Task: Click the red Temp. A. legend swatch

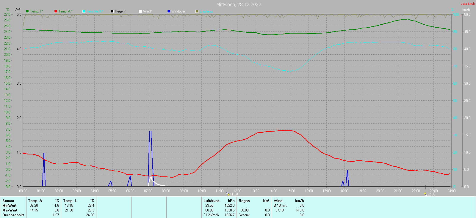Action: pyautogui.click(x=56, y=11)
